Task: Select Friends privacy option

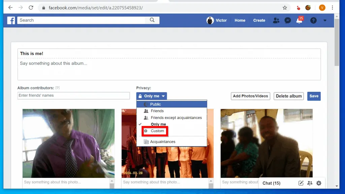Action: coord(157,111)
